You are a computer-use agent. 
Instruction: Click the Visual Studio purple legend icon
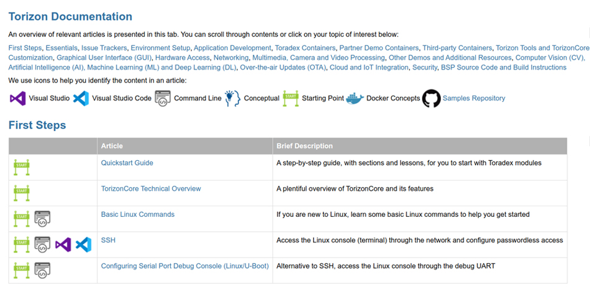coord(17,98)
